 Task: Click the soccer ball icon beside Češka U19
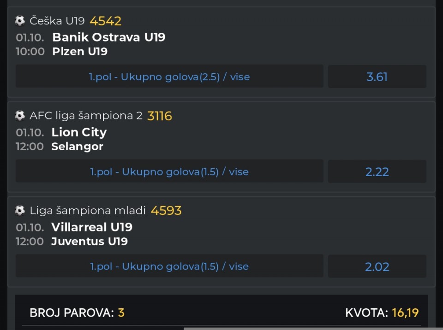tap(20, 21)
